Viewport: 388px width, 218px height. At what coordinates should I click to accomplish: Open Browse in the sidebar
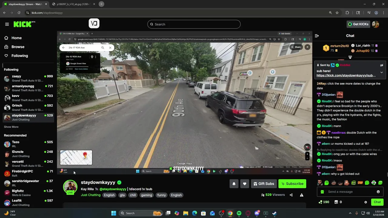coord(14,47)
